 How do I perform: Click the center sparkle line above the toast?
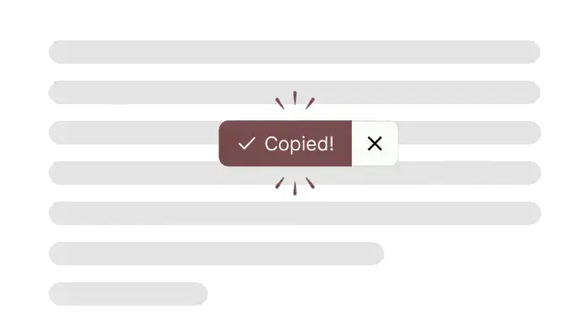point(295,99)
